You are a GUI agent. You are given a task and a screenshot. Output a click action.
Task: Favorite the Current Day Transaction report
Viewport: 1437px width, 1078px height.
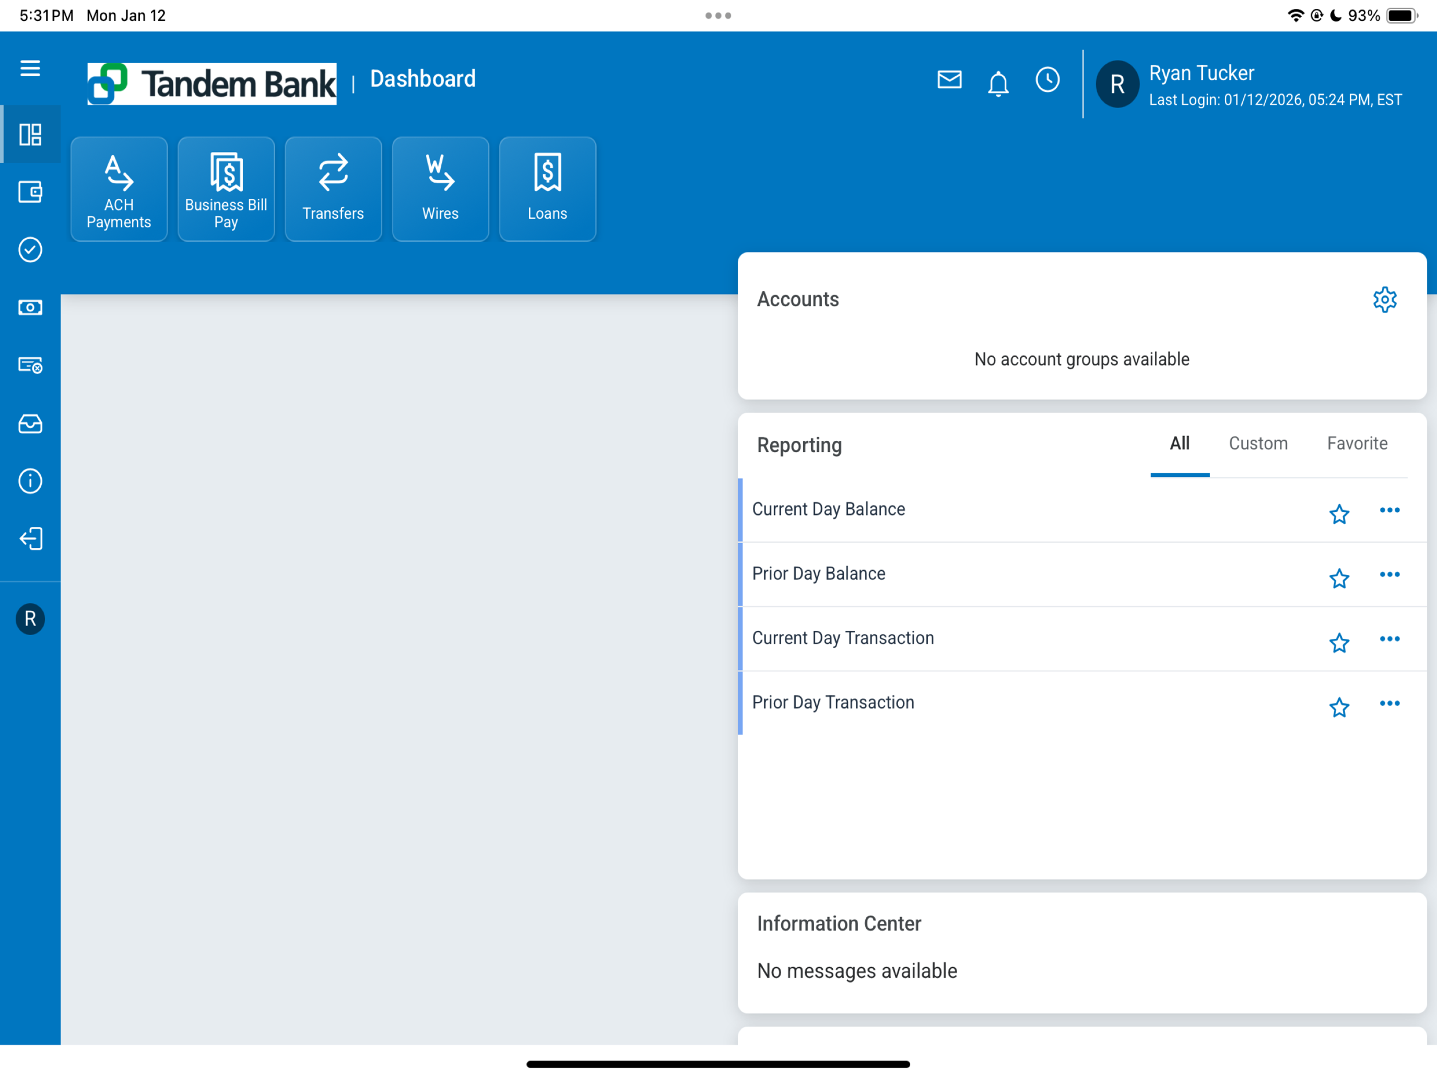coord(1339,642)
